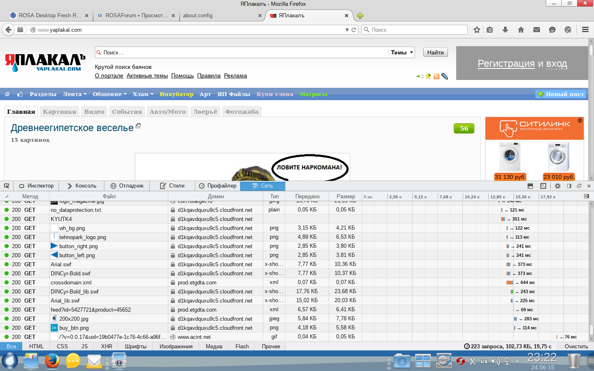Open devtools settings gear
This screenshot has width=594, height=371.
tap(558, 186)
